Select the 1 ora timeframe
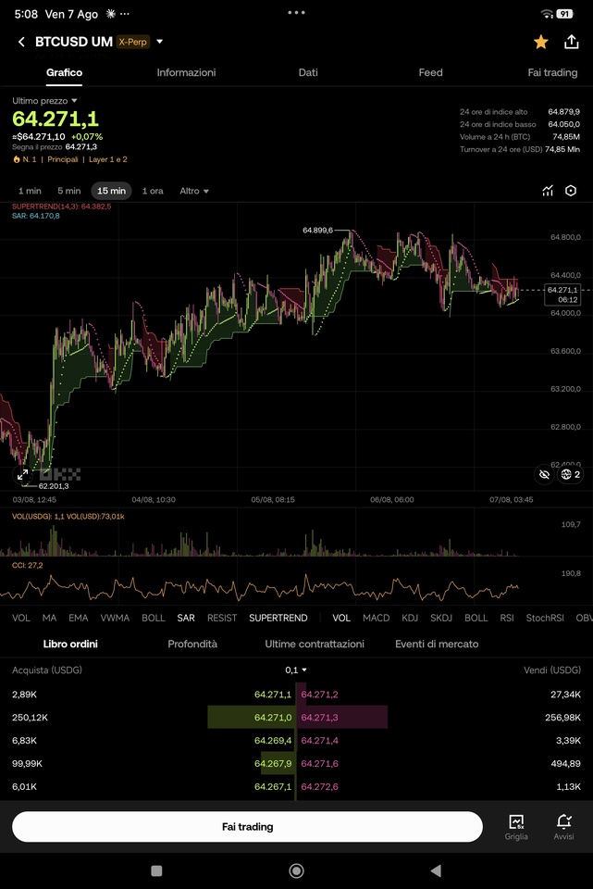 coord(153,191)
